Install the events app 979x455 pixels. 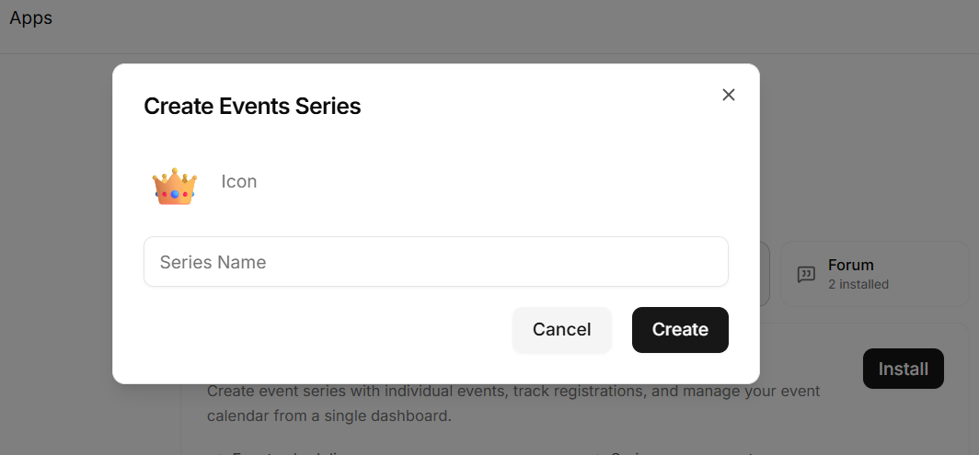pos(903,369)
